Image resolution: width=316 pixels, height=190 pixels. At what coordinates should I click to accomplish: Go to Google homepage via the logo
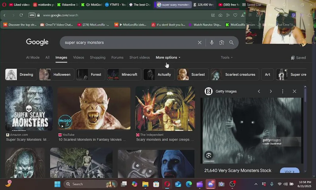[x=37, y=42]
